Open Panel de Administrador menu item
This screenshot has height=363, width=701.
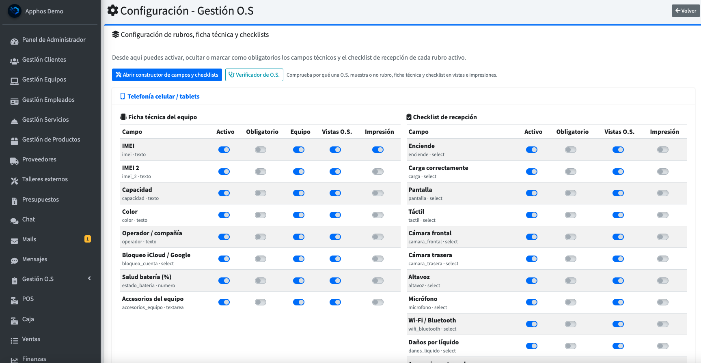coord(50,40)
